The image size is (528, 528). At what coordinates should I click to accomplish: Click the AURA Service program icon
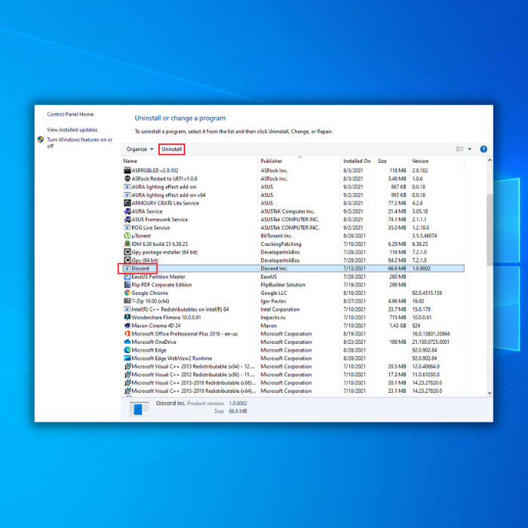(x=127, y=211)
